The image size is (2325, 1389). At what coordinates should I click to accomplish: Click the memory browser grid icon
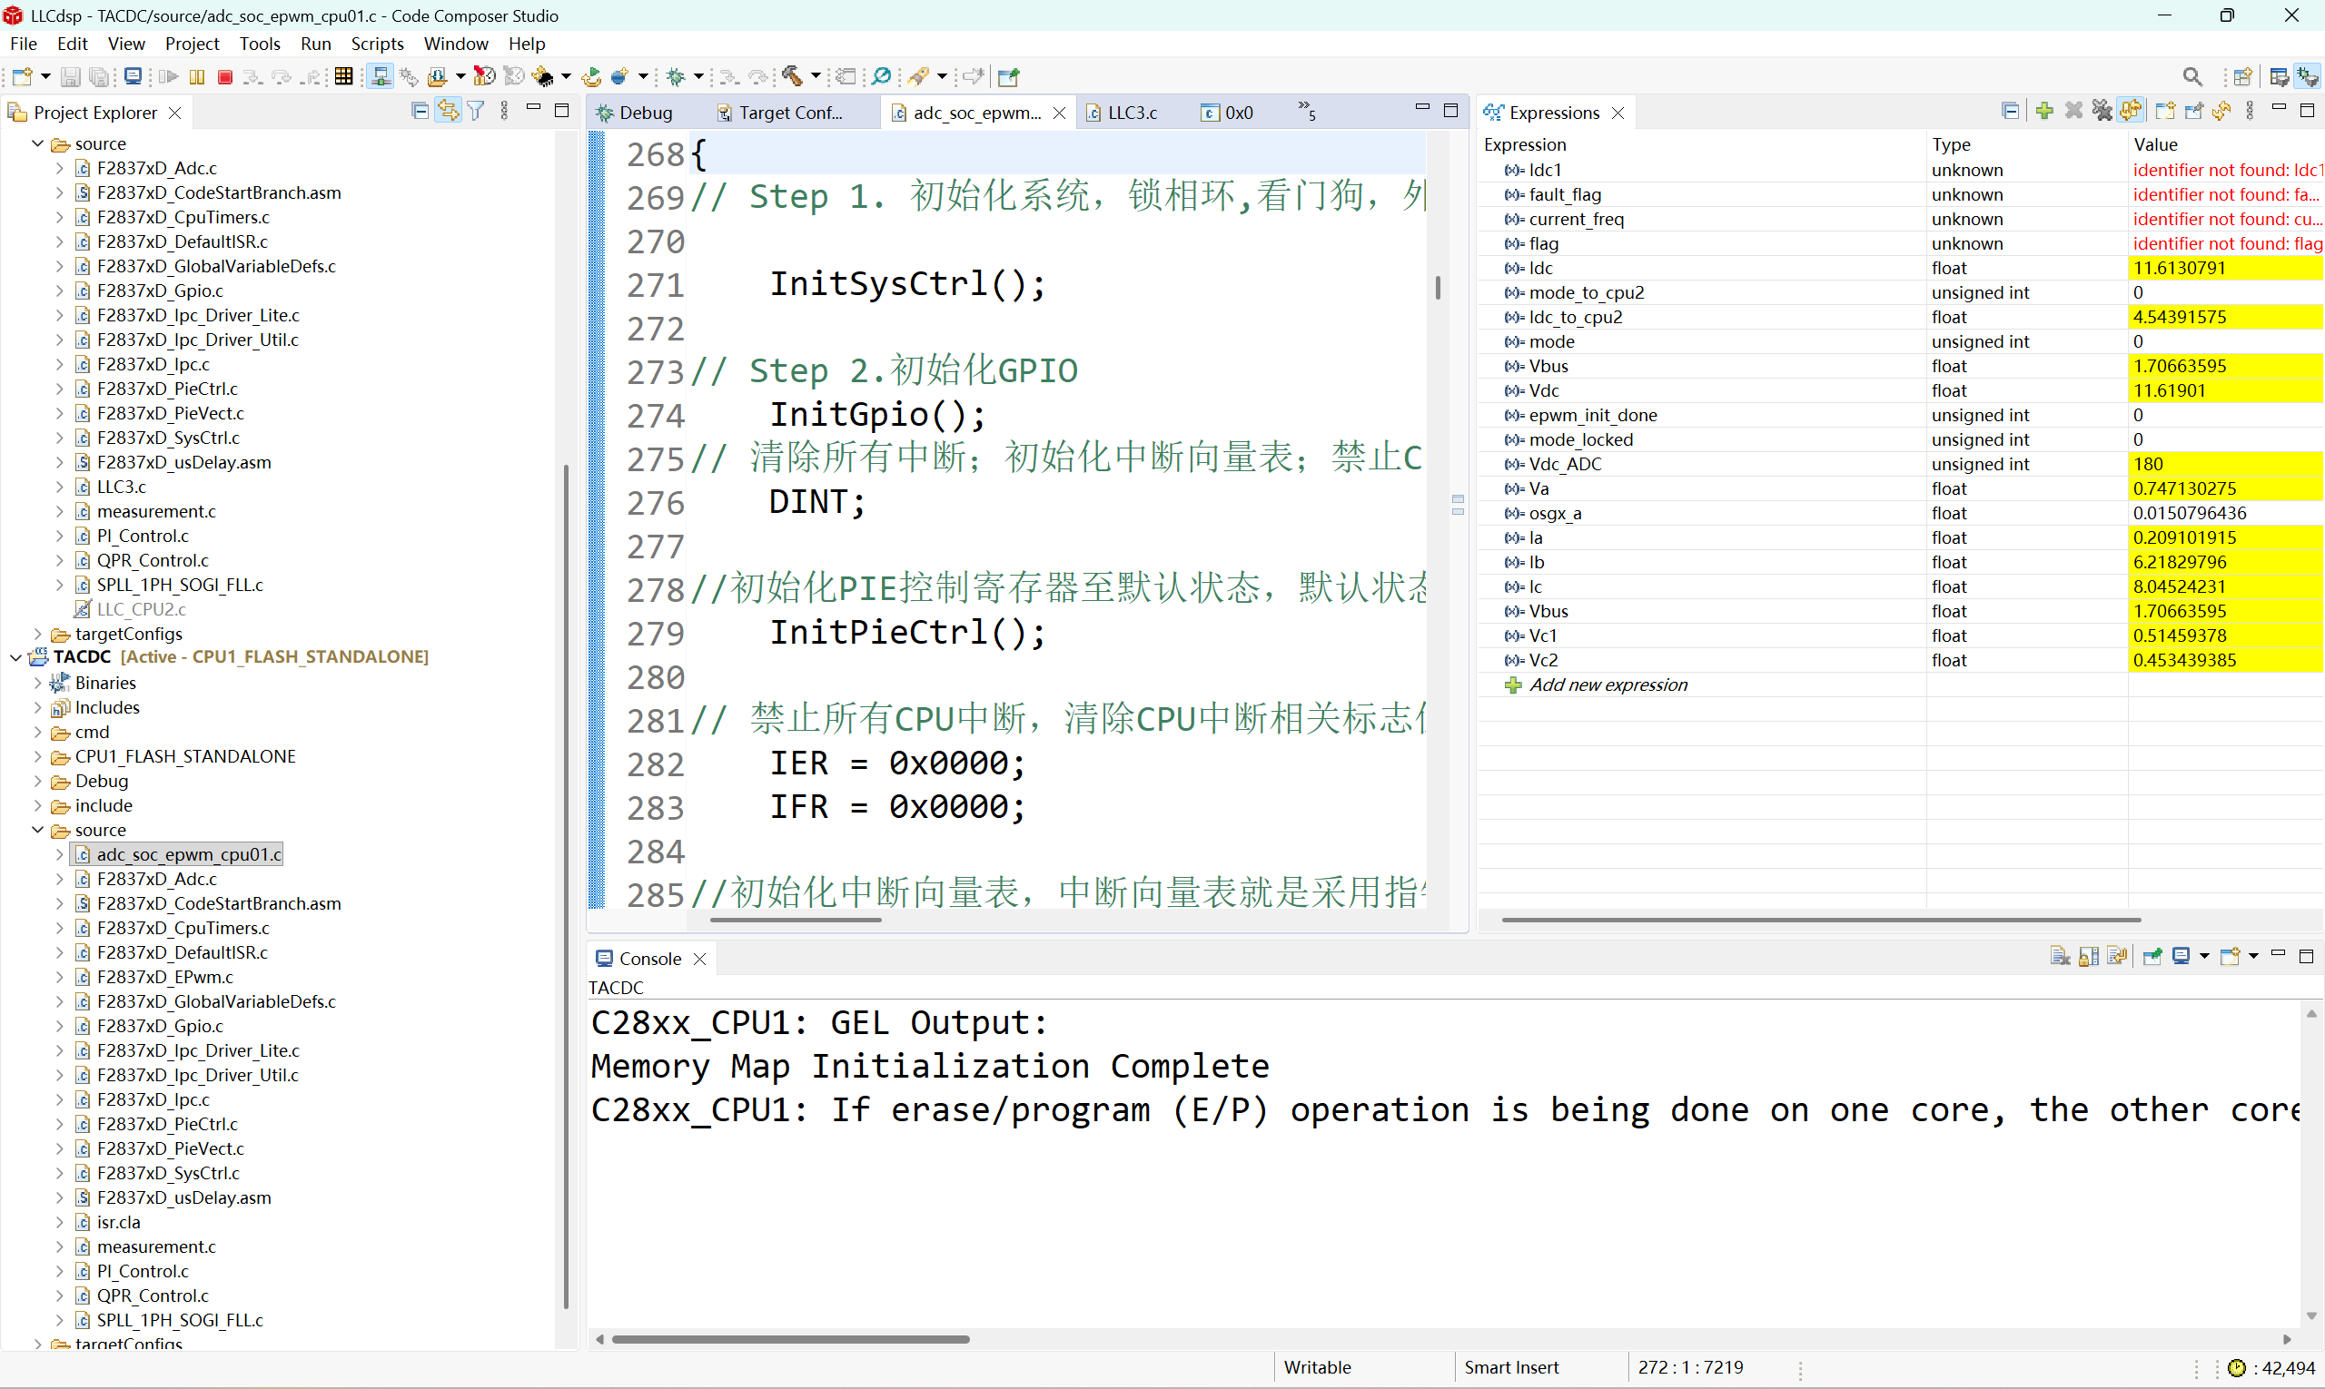(343, 77)
